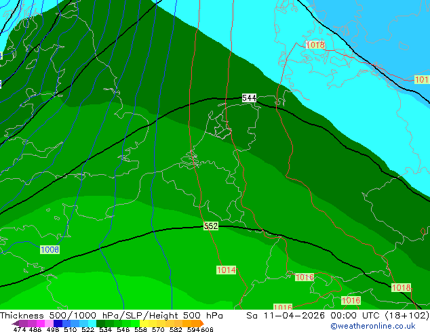Click the 546 legend value
The image size is (430, 332).
coord(123,329)
